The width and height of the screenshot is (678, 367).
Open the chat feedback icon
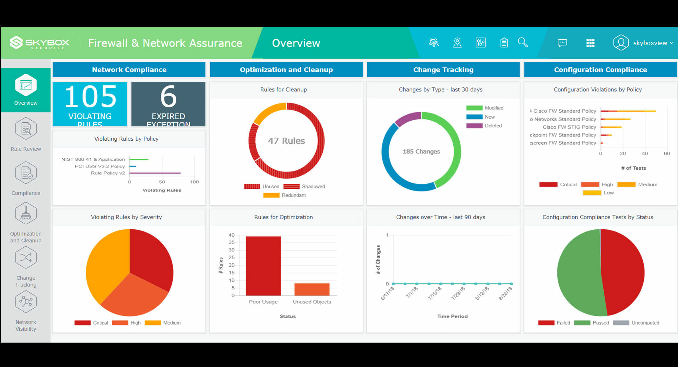(562, 43)
